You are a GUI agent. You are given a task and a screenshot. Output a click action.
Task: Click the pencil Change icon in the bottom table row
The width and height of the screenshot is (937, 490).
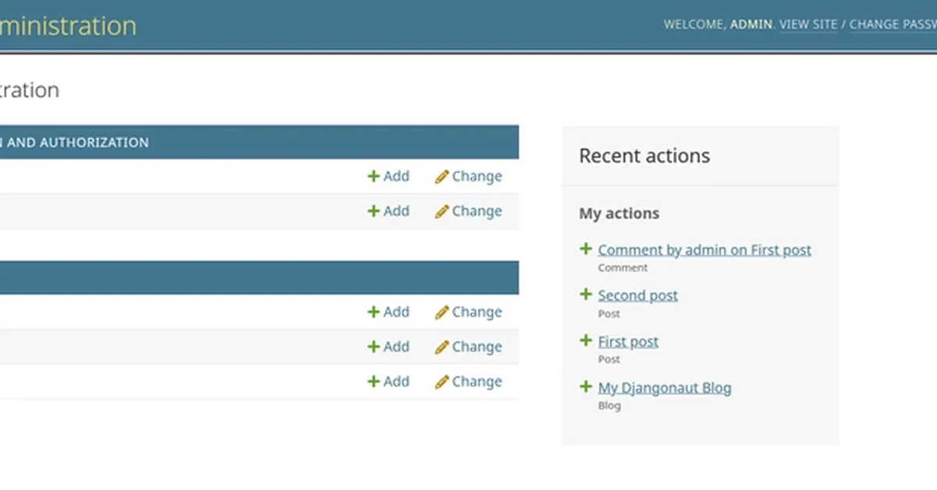(443, 382)
